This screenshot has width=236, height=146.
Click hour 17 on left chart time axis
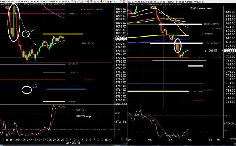pyautogui.click(x=43, y=140)
